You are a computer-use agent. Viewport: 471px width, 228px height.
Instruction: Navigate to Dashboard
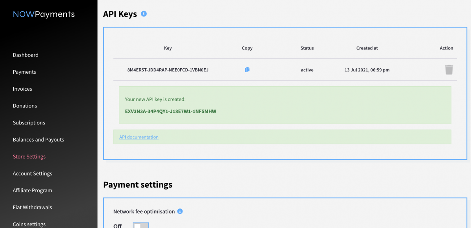26,55
